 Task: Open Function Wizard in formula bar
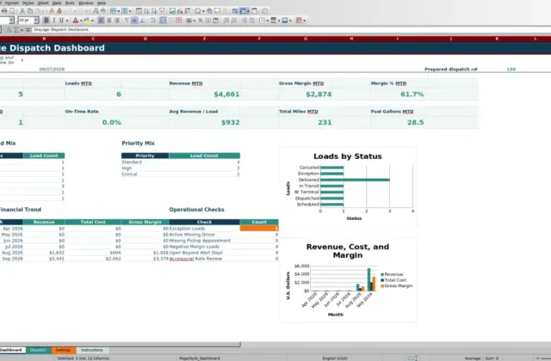tap(9, 30)
